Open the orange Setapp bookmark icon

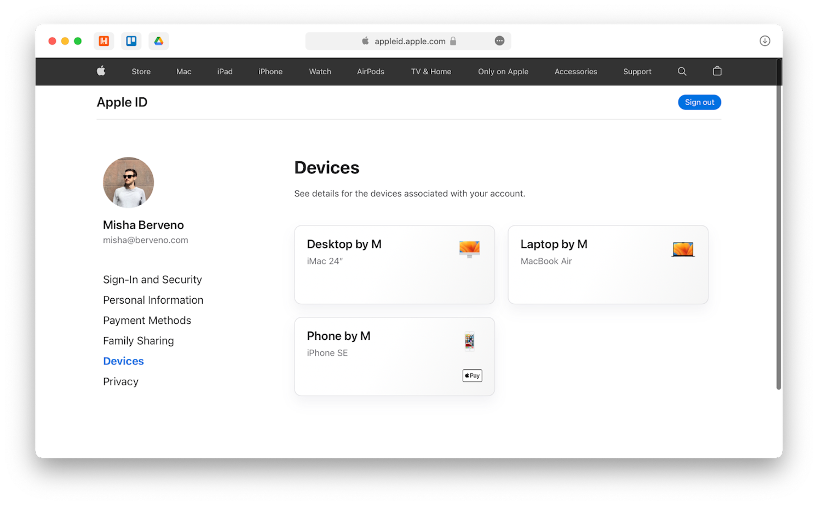click(103, 40)
